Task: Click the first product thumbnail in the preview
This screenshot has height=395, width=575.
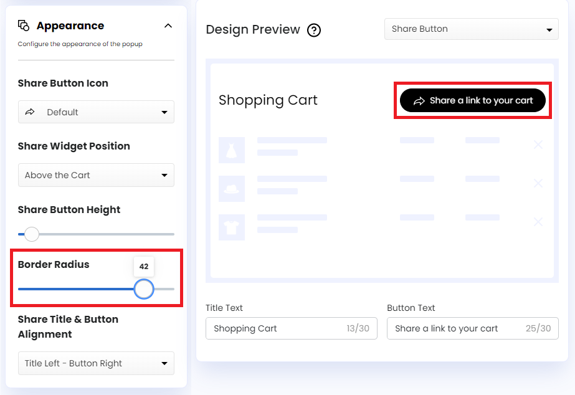Action: [232, 150]
